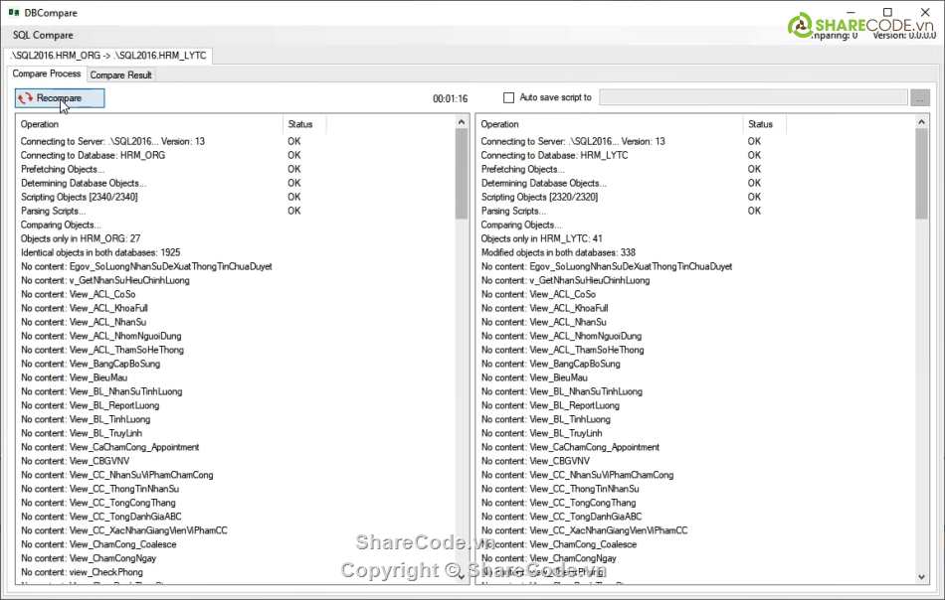Minimize the DBCompare window
The image size is (945, 600).
(850, 12)
